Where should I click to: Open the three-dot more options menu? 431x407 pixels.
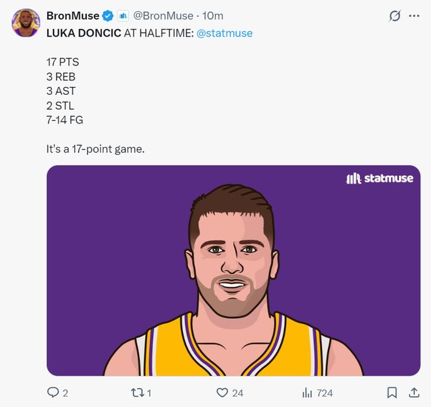[x=414, y=16]
